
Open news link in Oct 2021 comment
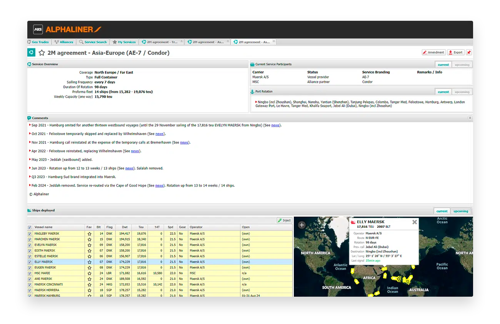click(160, 134)
